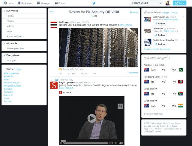View all follow suggestions
Screen dimensions: 192x146
[174, 13]
